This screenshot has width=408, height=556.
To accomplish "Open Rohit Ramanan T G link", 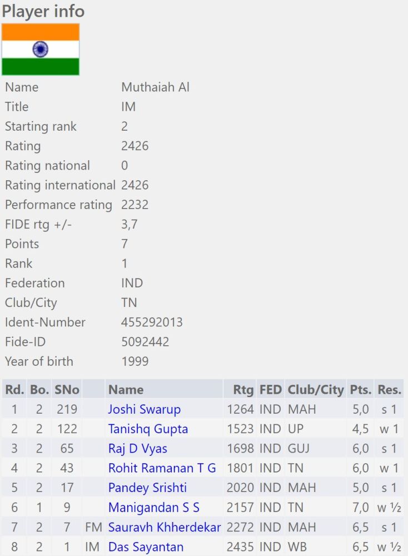I will coord(162,468).
